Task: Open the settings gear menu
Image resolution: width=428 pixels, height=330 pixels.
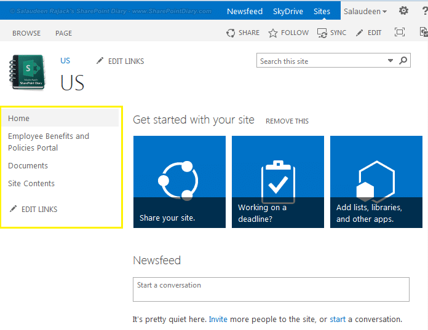Action: pyautogui.click(x=403, y=11)
